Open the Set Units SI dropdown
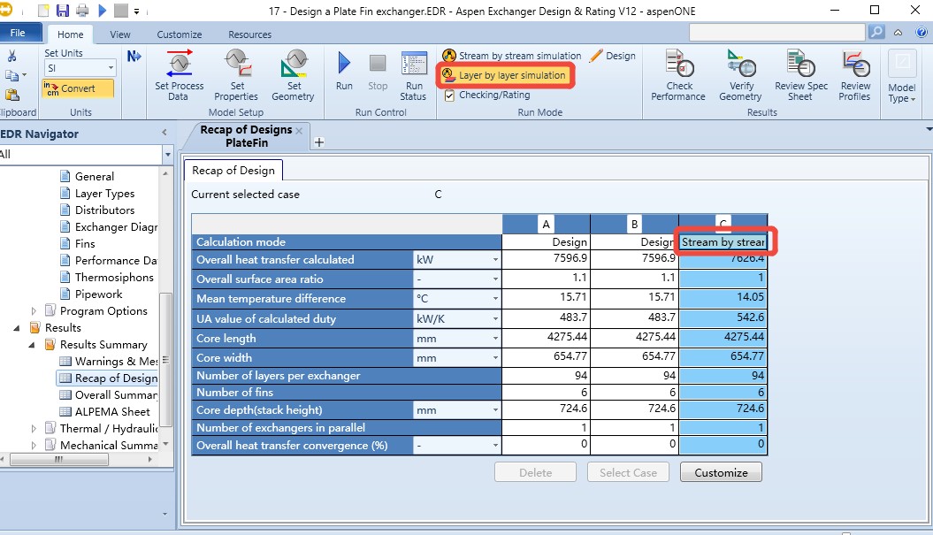 tap(111, 68)
